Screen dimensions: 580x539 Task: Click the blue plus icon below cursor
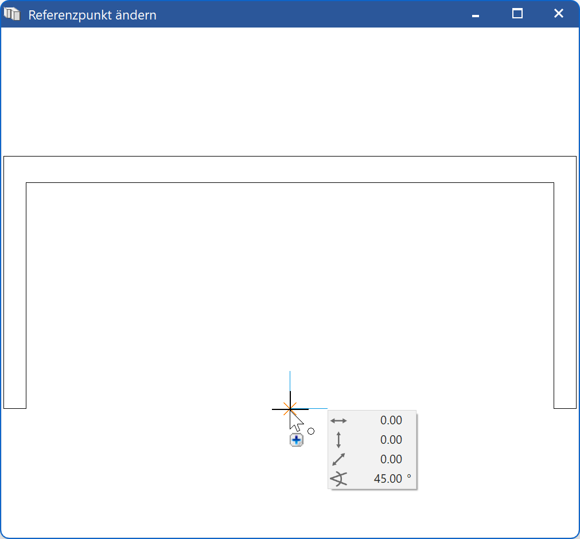click(296, 440)
